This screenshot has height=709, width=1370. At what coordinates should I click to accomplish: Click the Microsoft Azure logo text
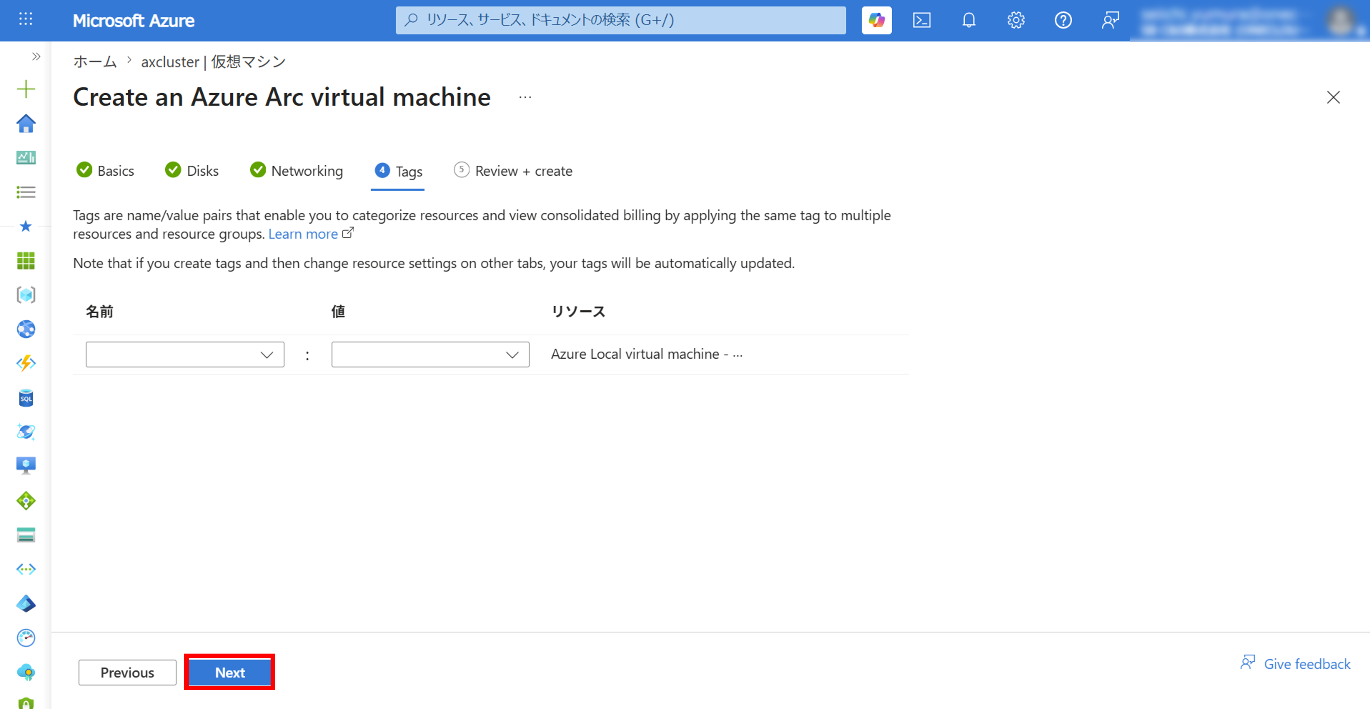[134, 21]
